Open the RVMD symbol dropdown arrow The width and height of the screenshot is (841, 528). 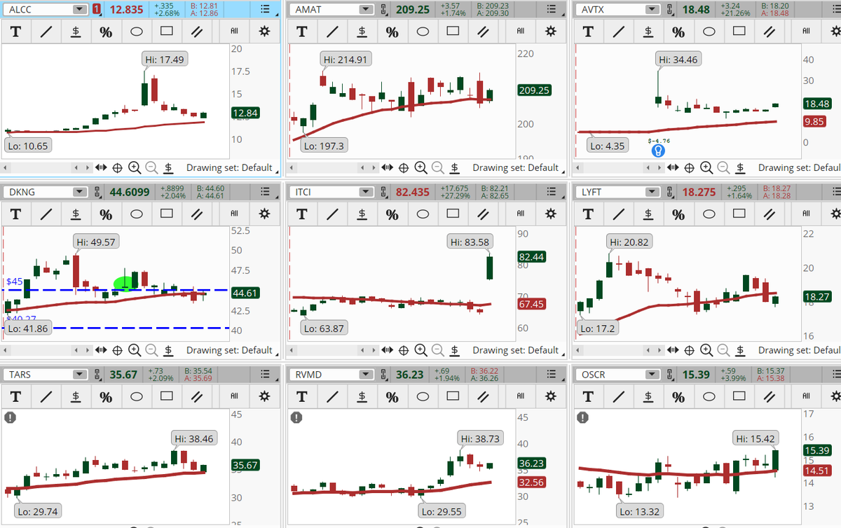pos(367,375)
